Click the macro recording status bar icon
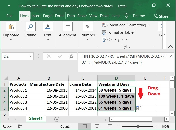Screen dimensions: 176x130 (x=20, y=126)
